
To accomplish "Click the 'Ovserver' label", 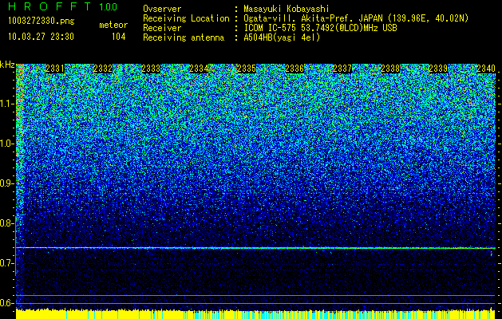I will point(162,9).
